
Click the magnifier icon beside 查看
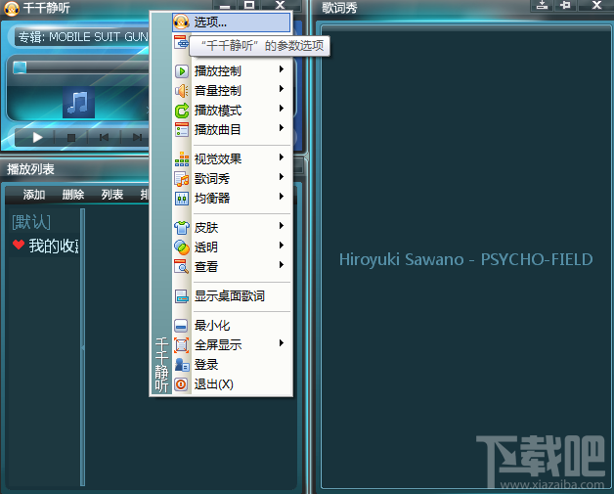pos(181,266)
